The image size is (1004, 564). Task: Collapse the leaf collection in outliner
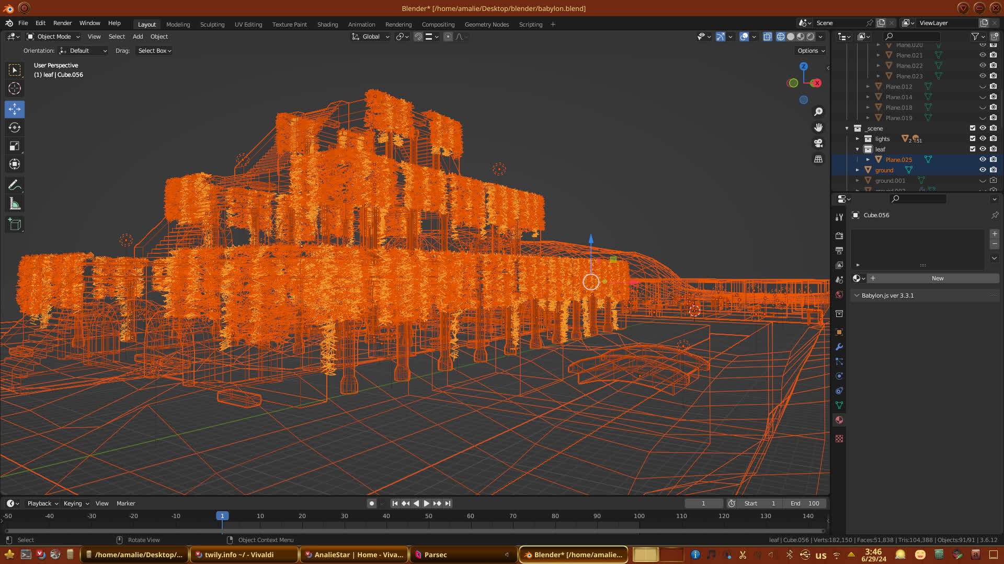[x=858, y=149]
